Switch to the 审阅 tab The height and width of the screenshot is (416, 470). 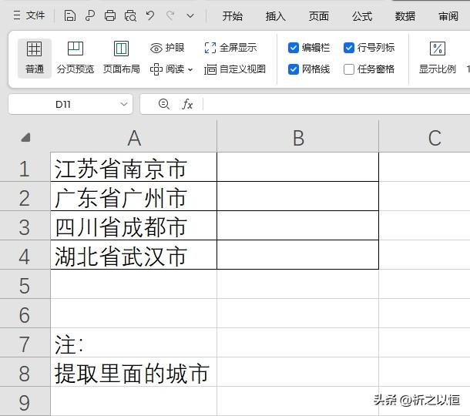coord(448,16)
